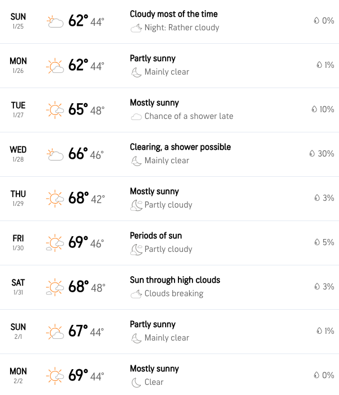Select the 'Sun through high clouds' description

[x=175, y=280]
